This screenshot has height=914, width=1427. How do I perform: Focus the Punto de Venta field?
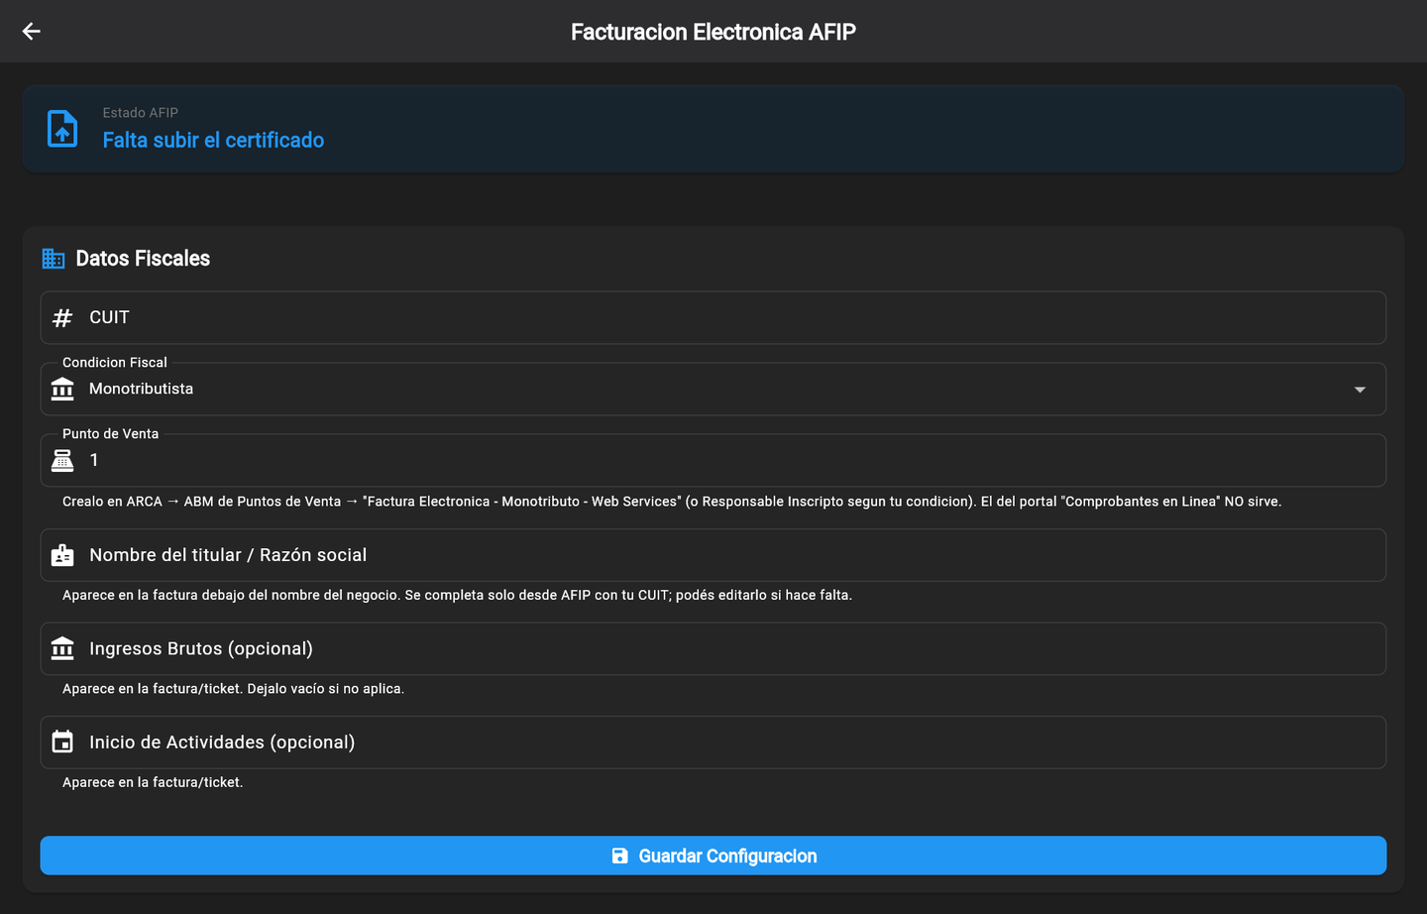click(x=713, y=460)
